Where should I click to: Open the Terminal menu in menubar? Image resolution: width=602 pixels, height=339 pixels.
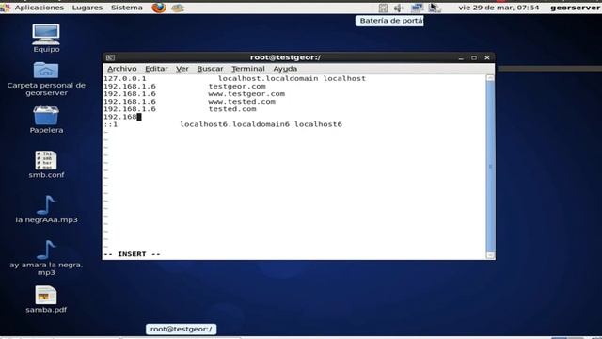248,69
